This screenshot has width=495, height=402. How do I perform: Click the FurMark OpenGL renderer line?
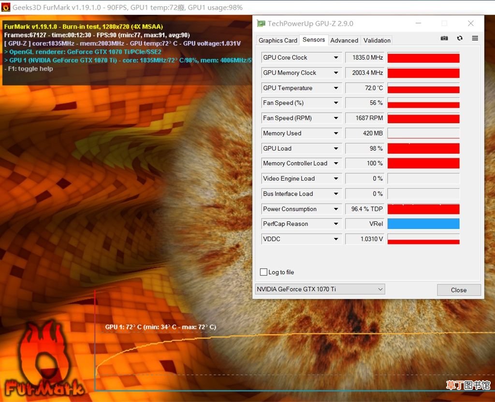click(83, 52)
